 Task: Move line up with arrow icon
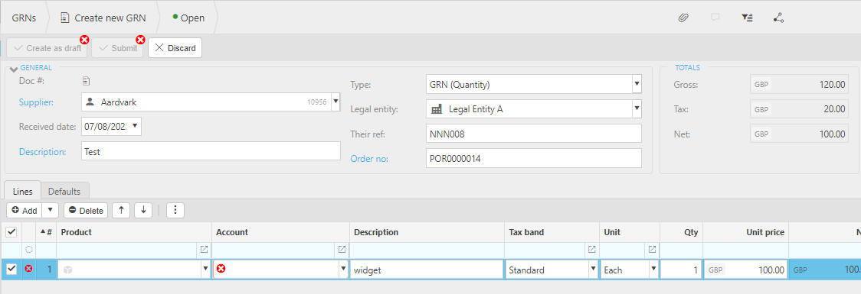coord(121,210)
